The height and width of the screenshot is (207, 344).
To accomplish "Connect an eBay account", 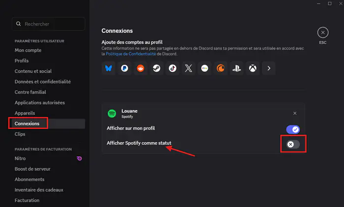I will (204, 68).
